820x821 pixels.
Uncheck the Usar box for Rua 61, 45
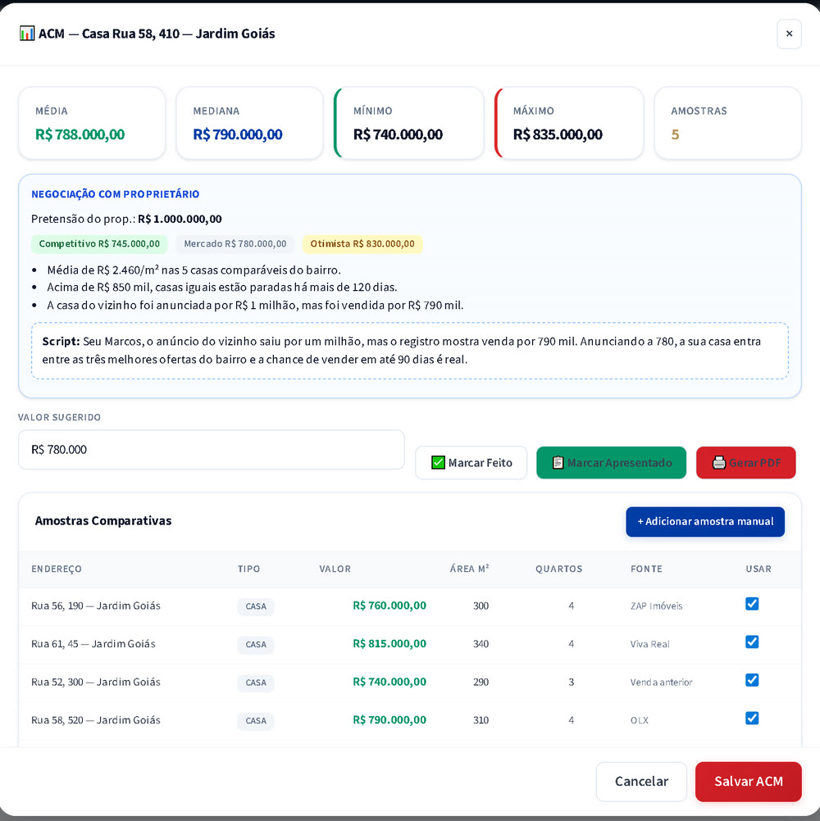click(752, 642)
